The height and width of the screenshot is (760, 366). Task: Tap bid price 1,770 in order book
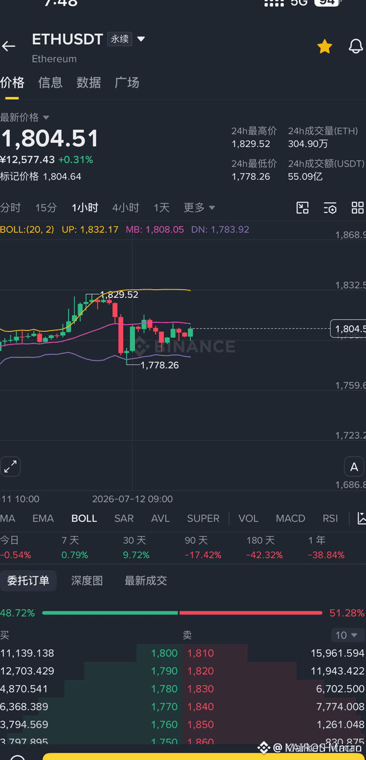164,707
